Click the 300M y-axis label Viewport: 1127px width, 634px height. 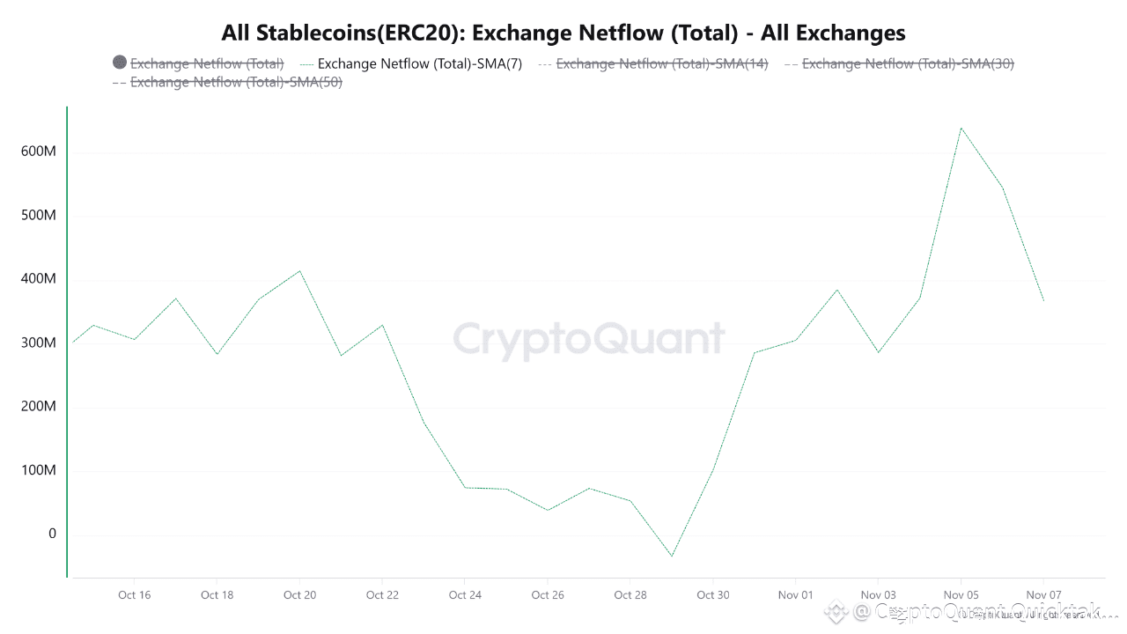tap(39, 343)
